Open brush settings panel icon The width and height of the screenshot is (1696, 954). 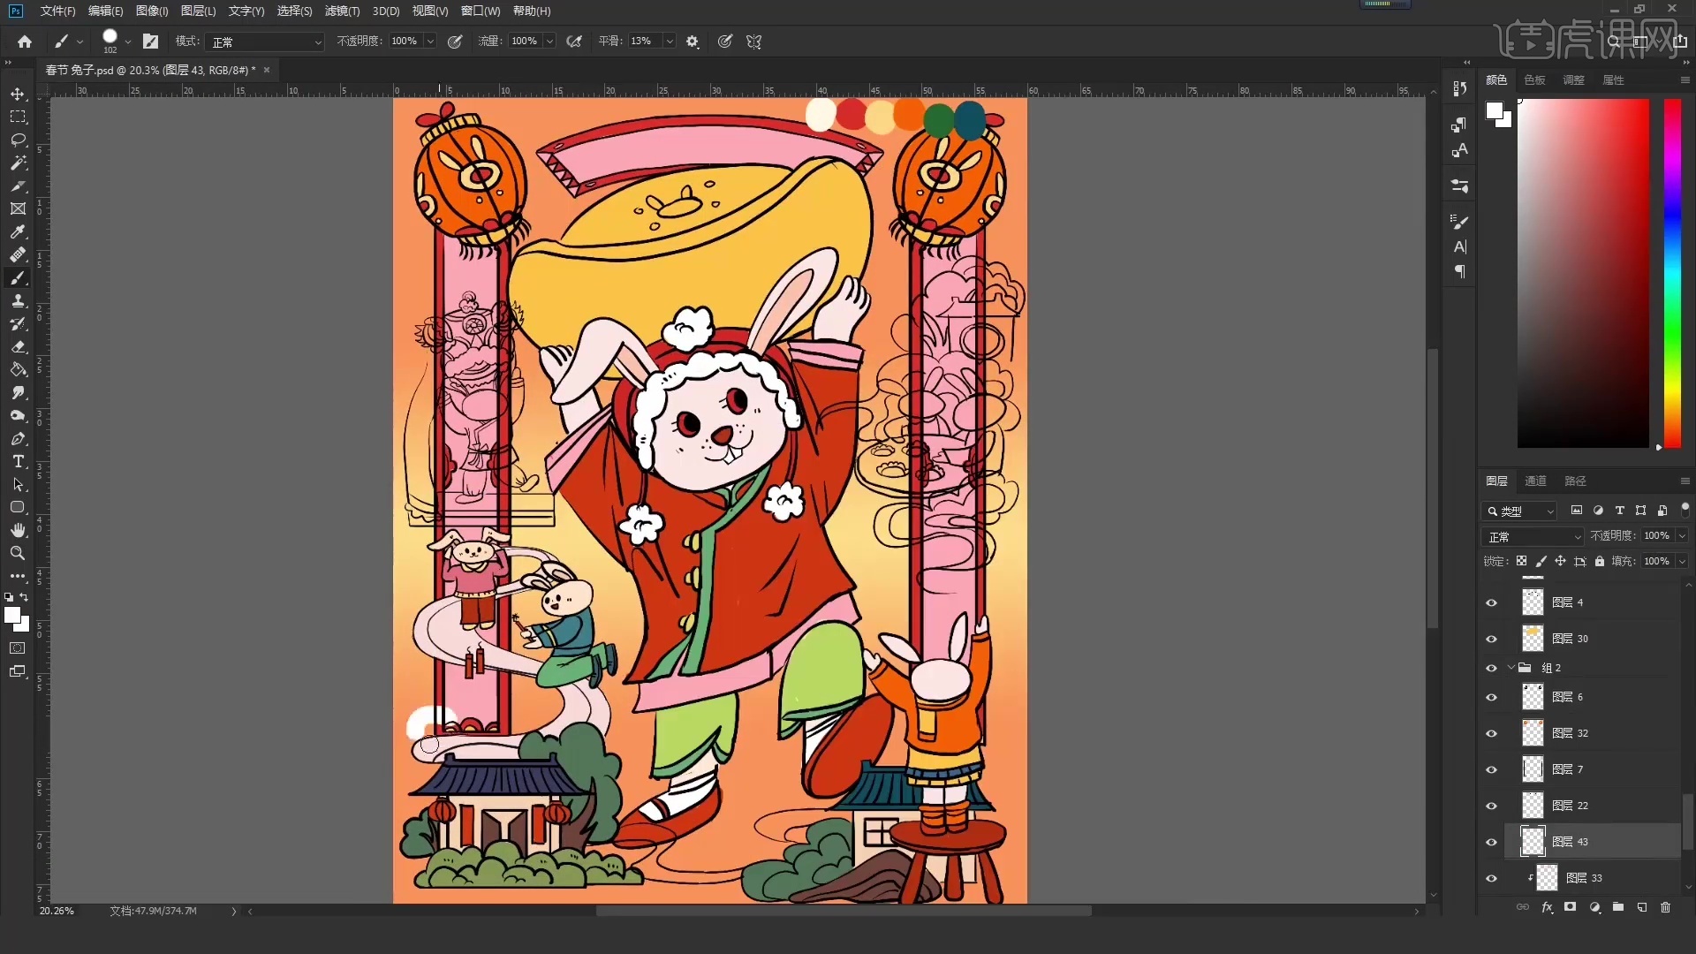pyautogui.click(x=151, y=42)
